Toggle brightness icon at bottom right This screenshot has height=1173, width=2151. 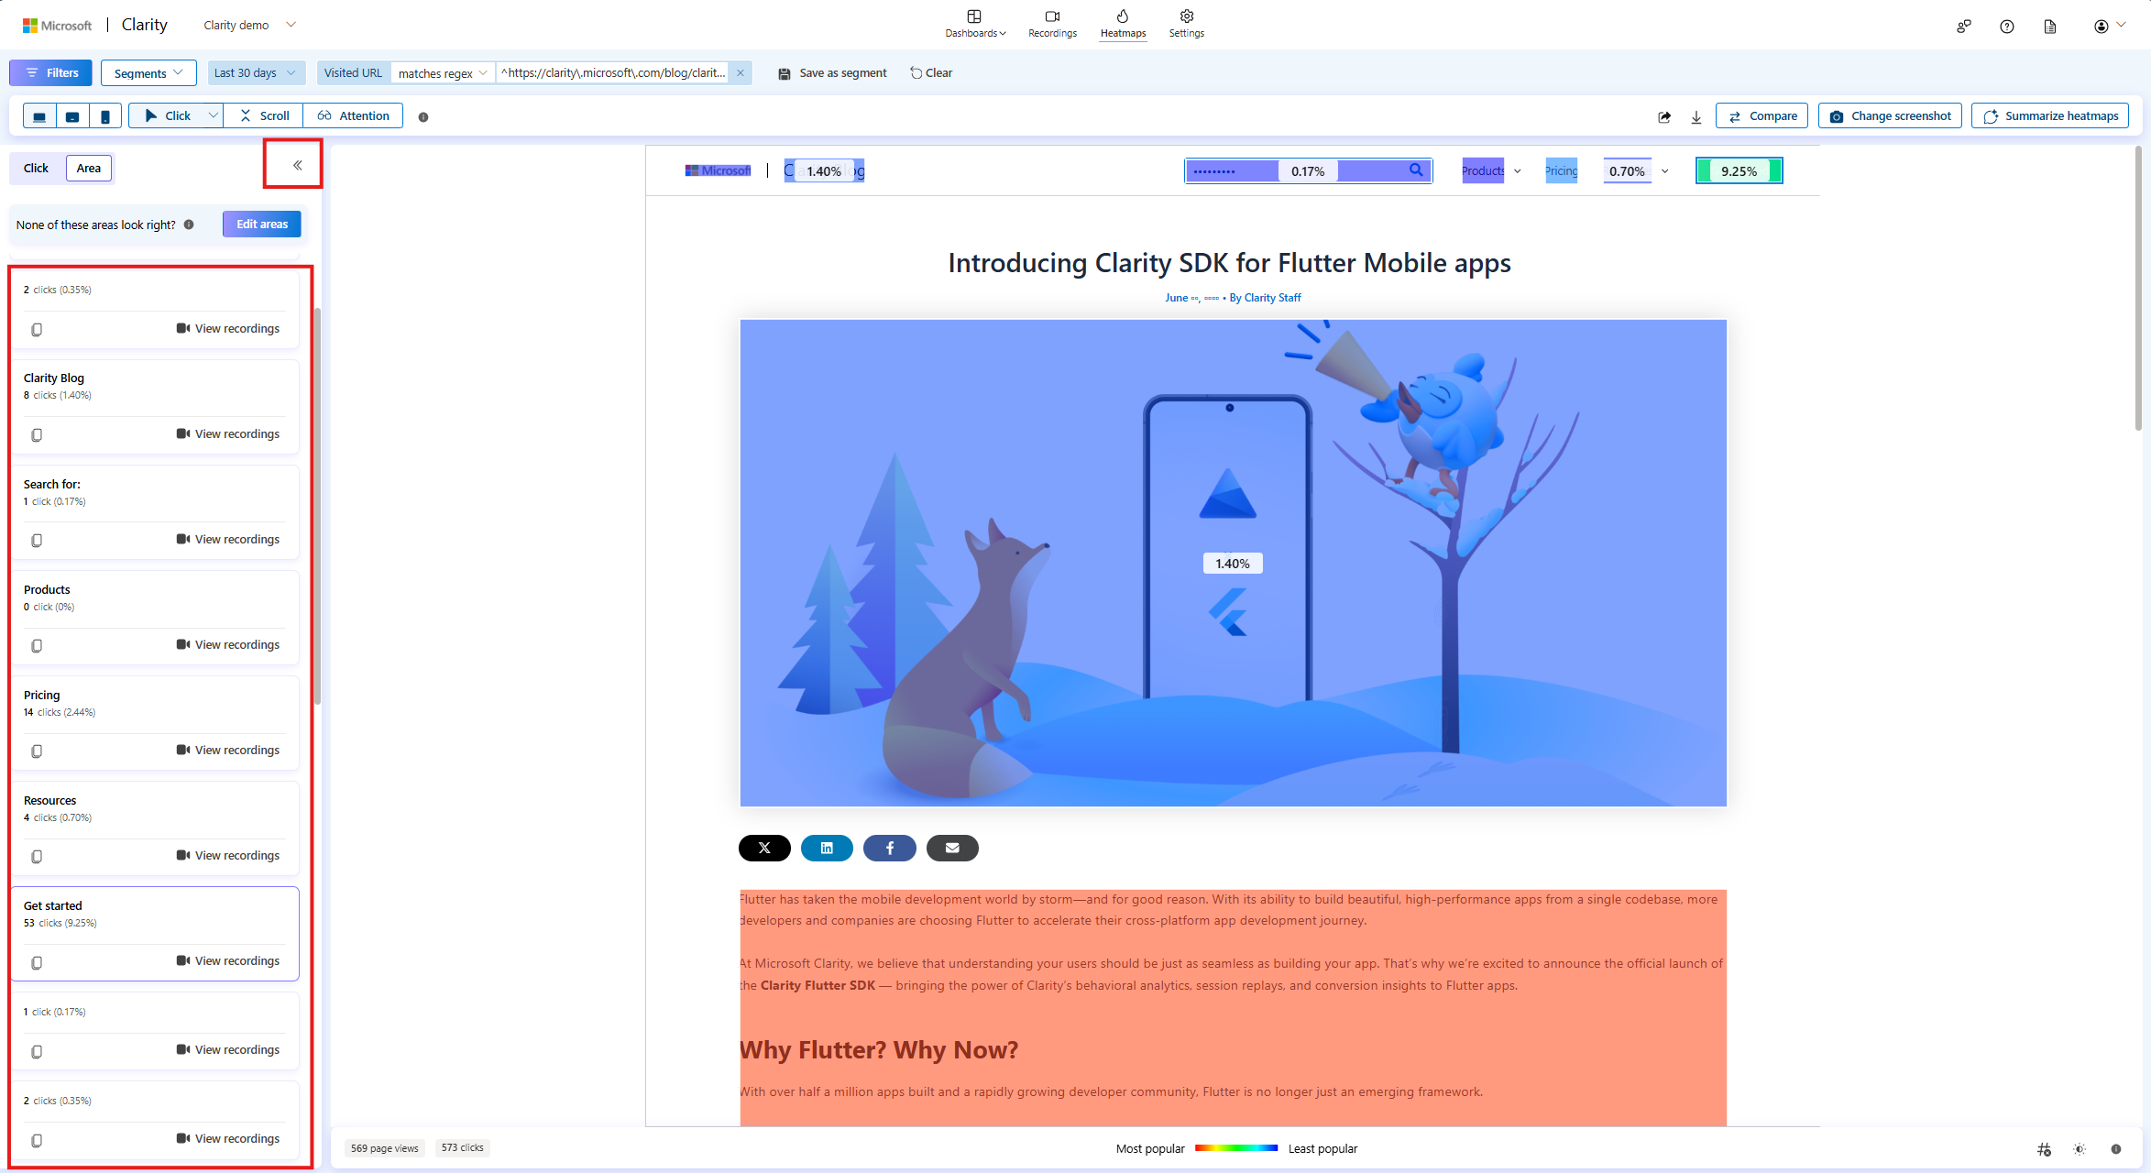(x=2080, y=1149)
